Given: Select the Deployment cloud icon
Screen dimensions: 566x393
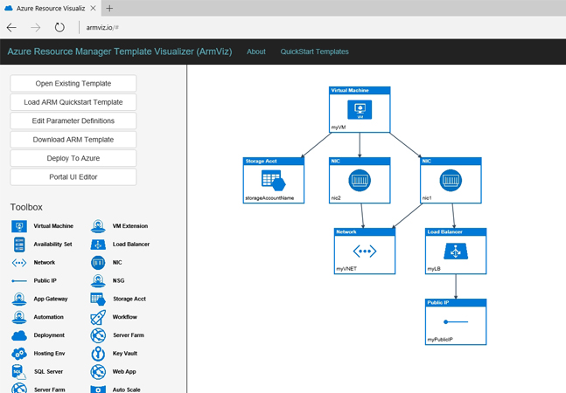Looking at the screenshot, I should pos(19,335).
